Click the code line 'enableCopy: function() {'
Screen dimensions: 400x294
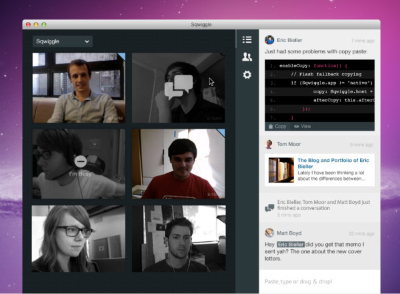coord(313,65)
